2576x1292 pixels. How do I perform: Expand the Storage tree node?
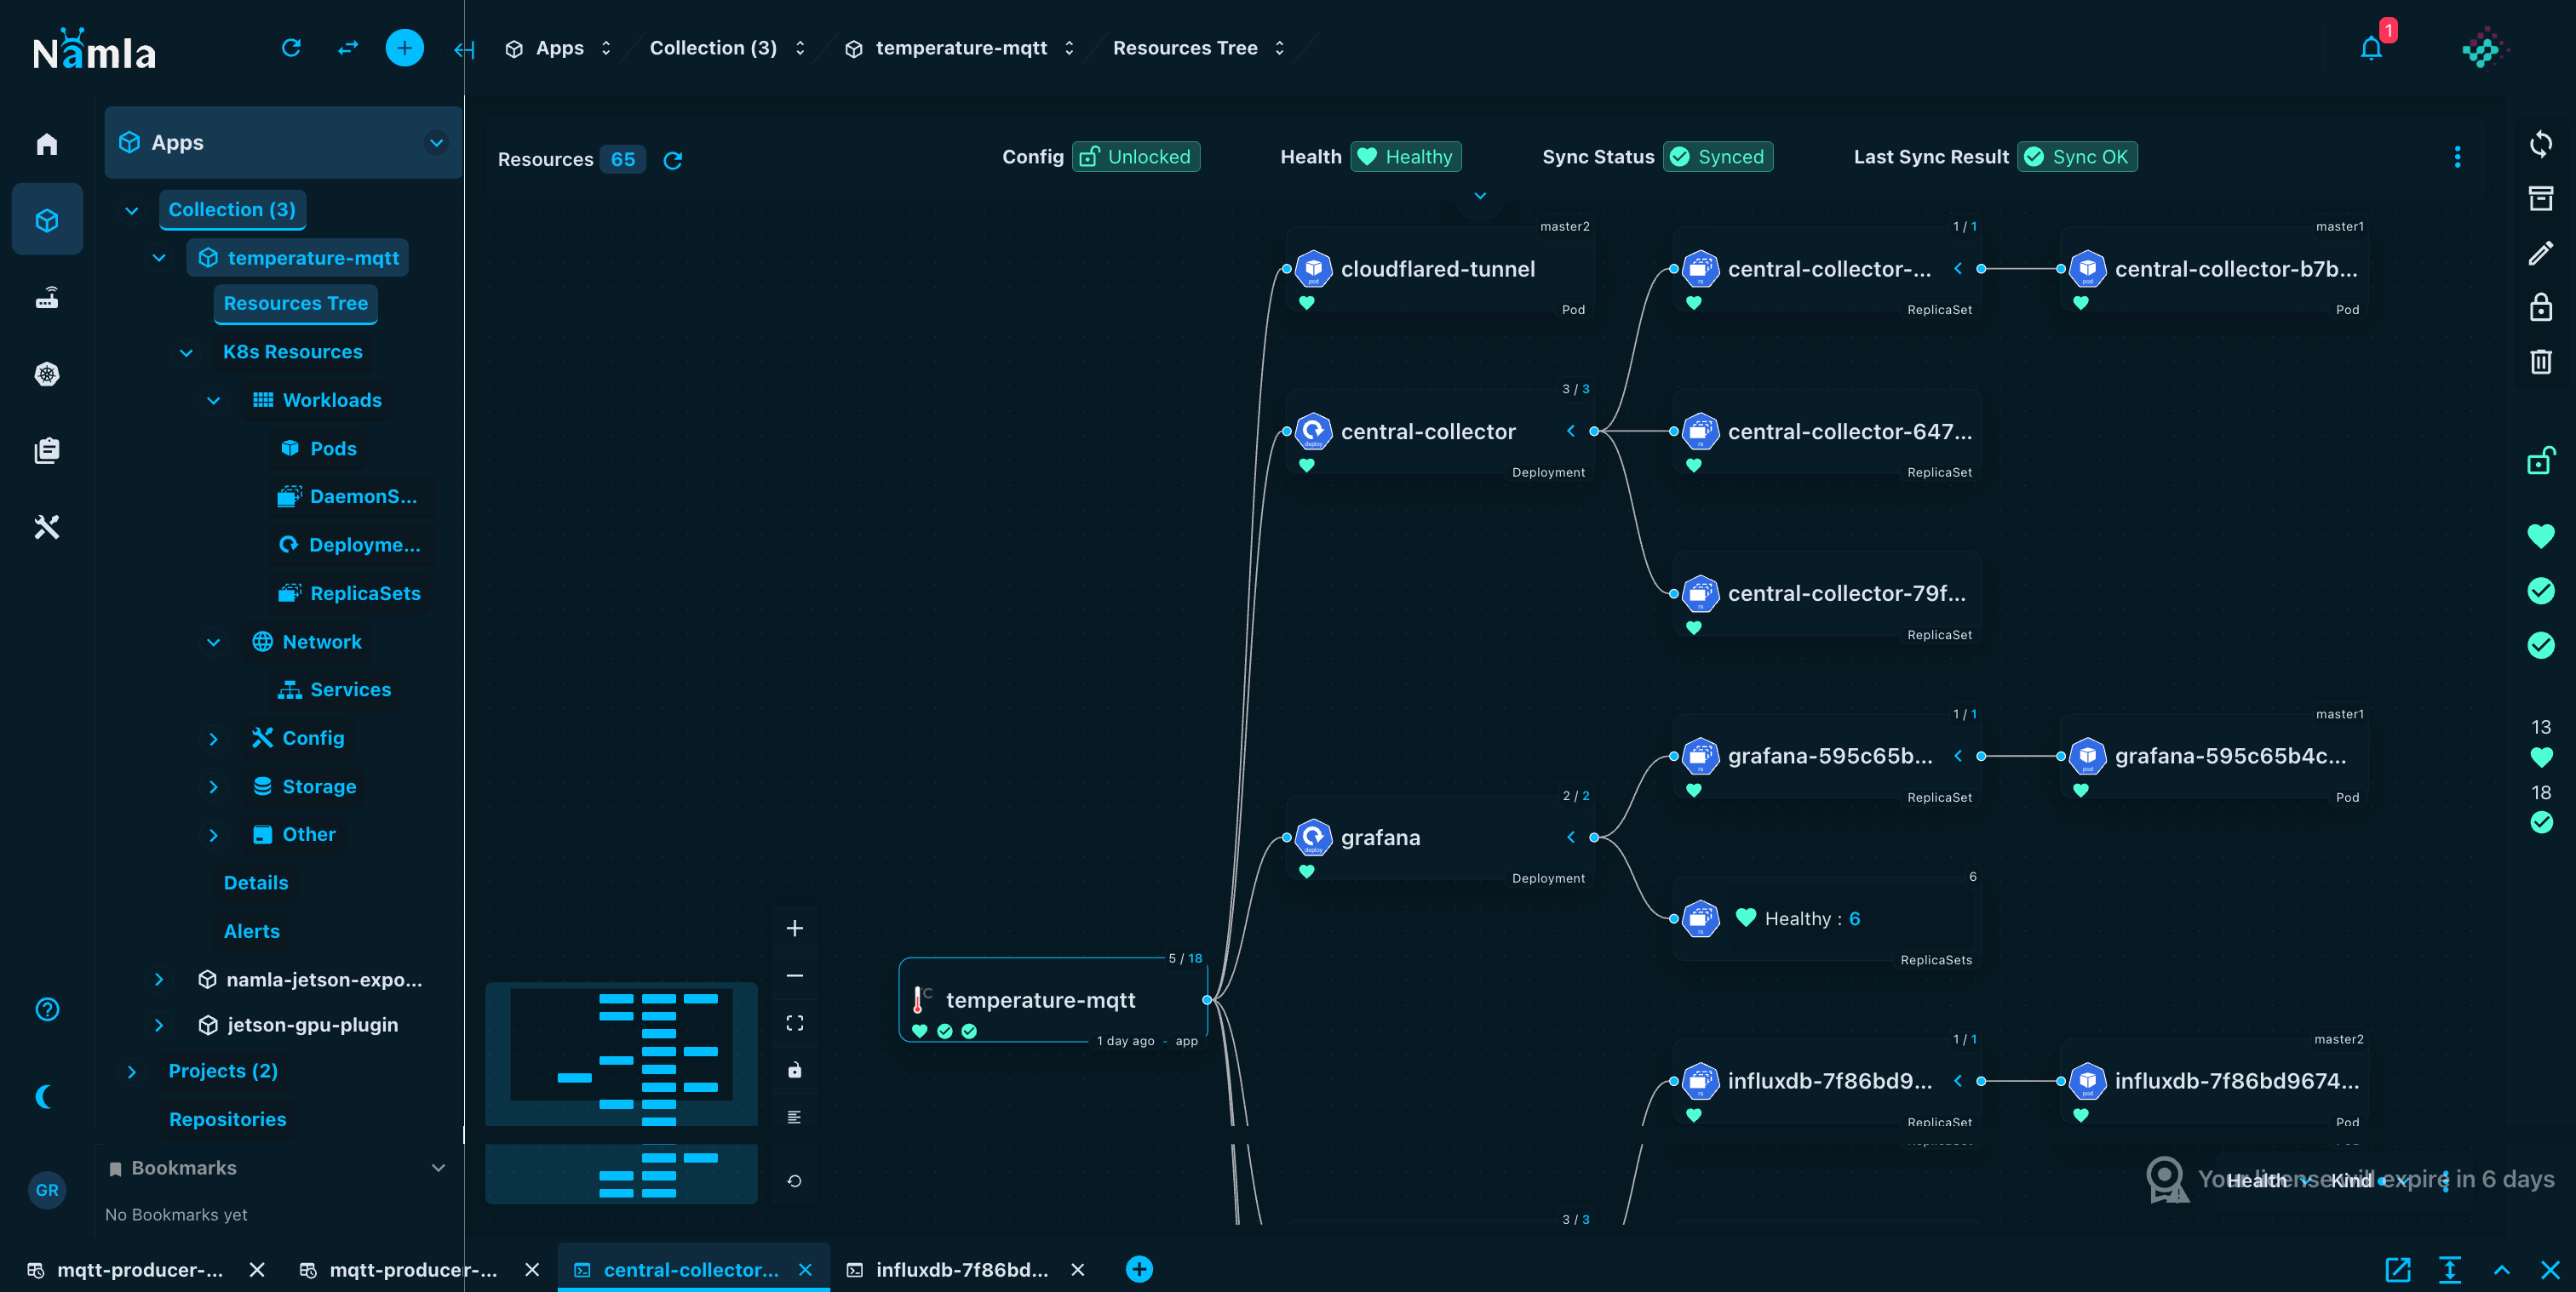coord(213,787)
